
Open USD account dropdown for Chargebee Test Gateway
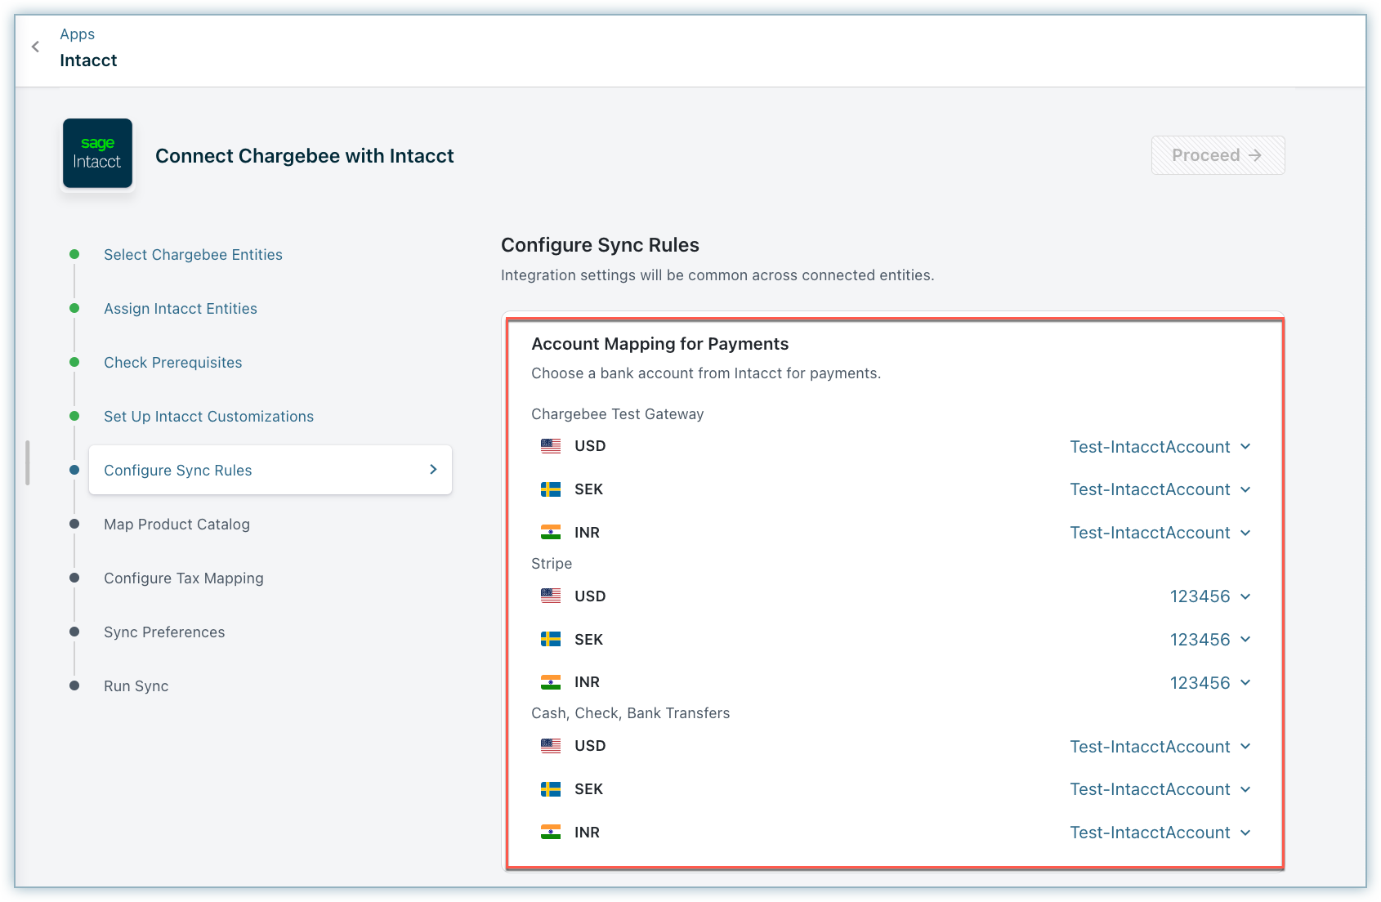pyautogui.click(x=1160, y=447)
